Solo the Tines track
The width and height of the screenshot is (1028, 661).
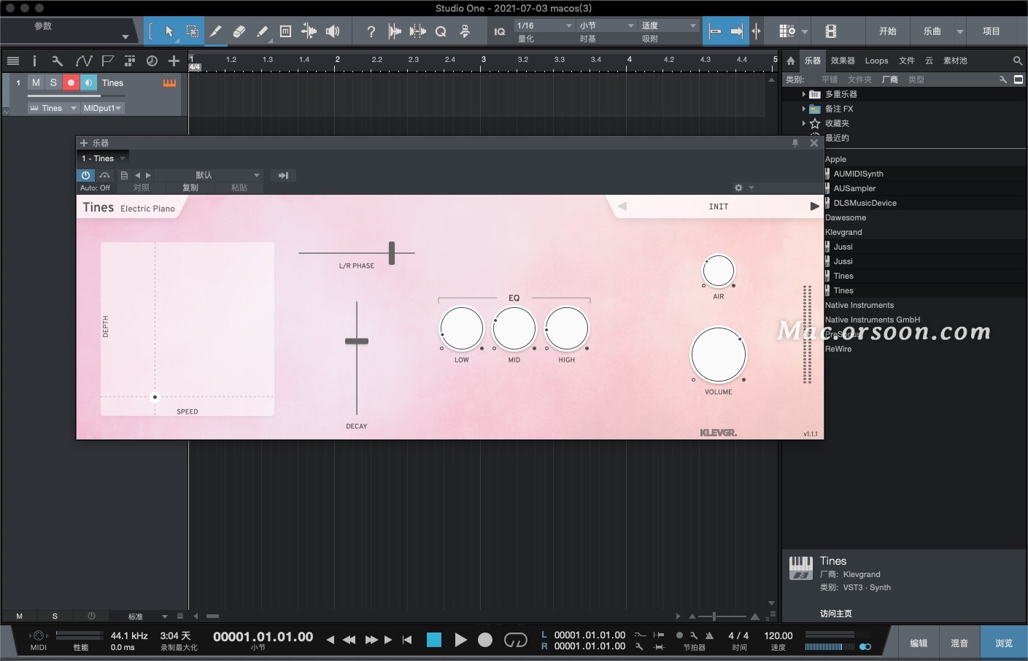pos(53,83)
